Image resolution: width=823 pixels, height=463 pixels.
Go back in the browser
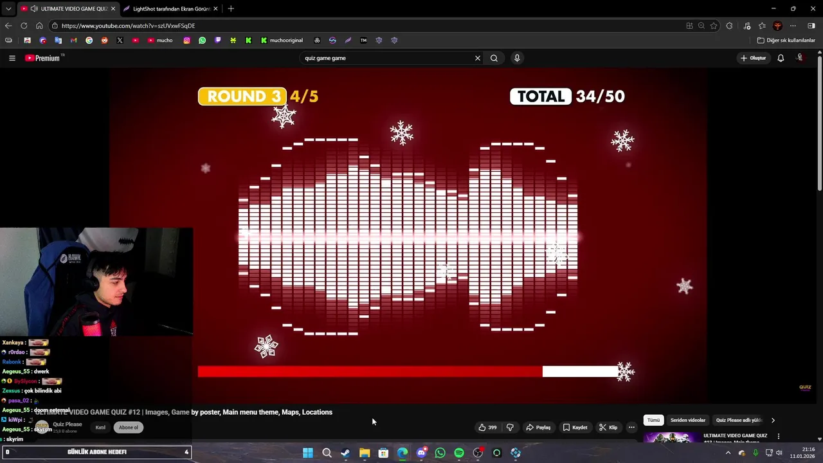[8, 26]
